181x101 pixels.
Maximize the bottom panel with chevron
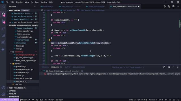point(173,67)
